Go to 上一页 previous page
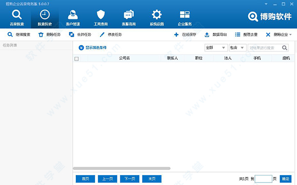297x185 pixels. 107,179
